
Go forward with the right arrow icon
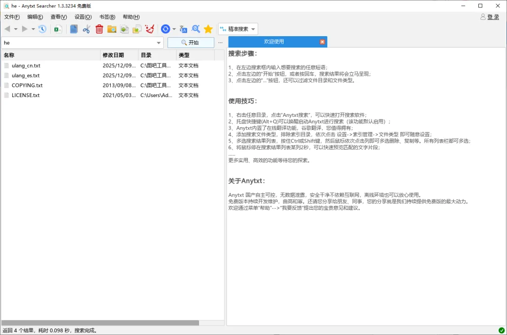pyautogui.click(x=24, y=29)
